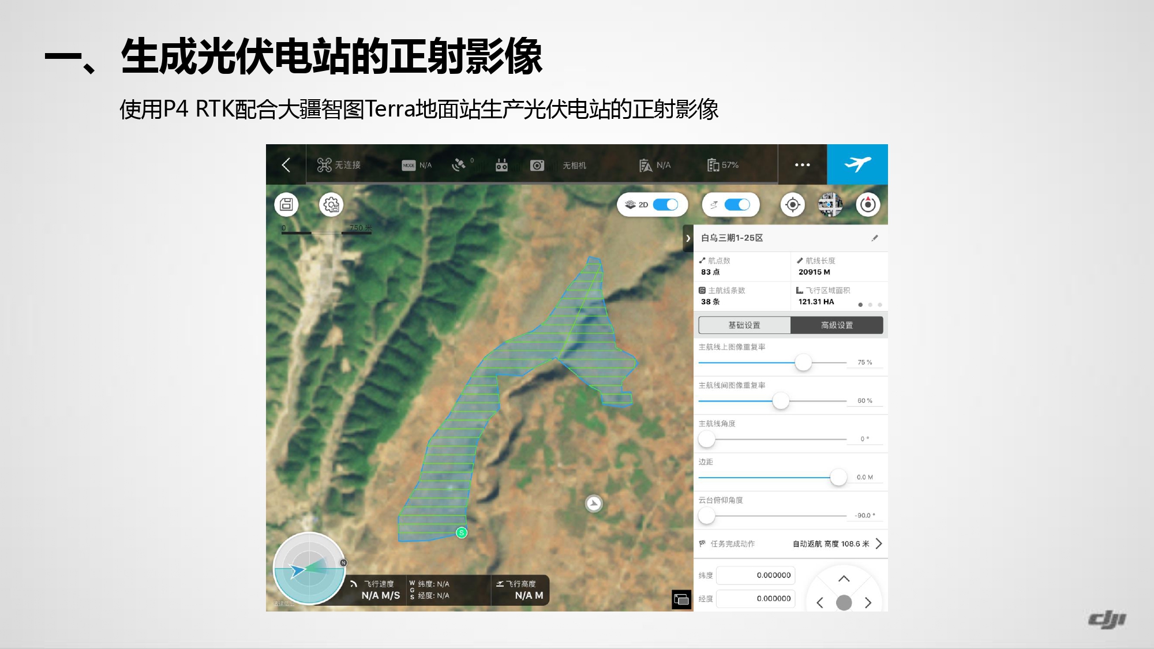Adjust the 主航线上图像重复率 slider handle
This screenshot has height=649, width=1154.
(x=803, y=362)
